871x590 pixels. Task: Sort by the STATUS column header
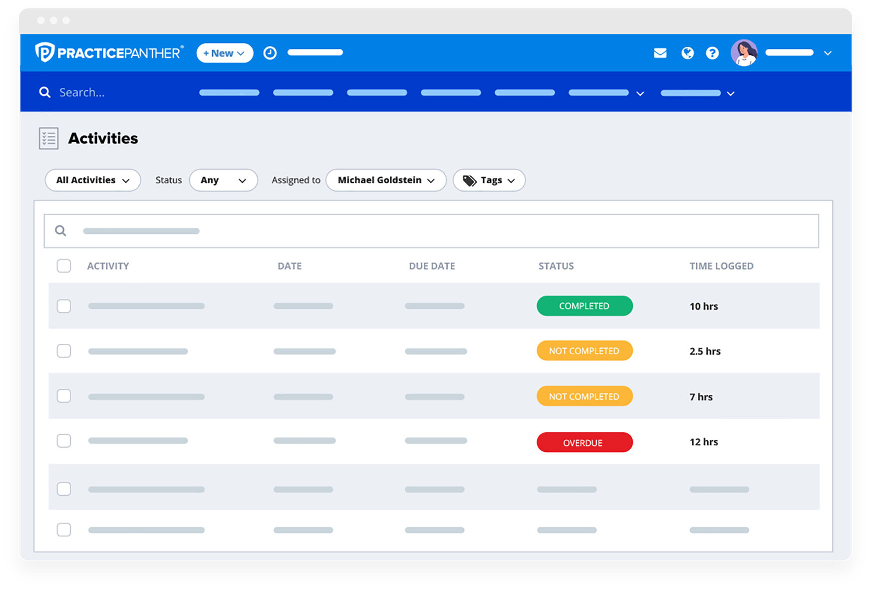click(x=556, y=266)
